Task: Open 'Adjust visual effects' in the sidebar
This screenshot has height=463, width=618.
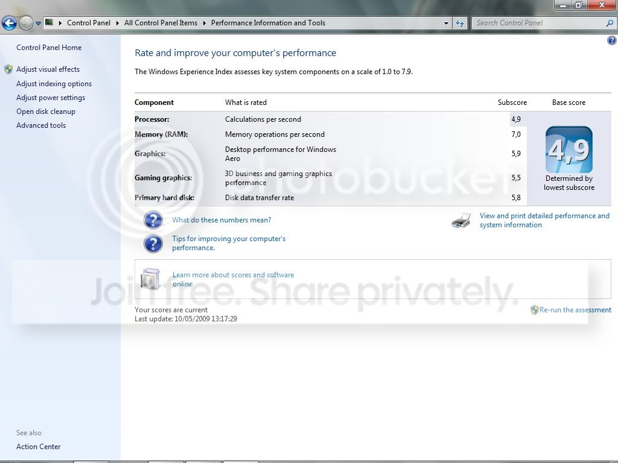Action: (48, 69)
